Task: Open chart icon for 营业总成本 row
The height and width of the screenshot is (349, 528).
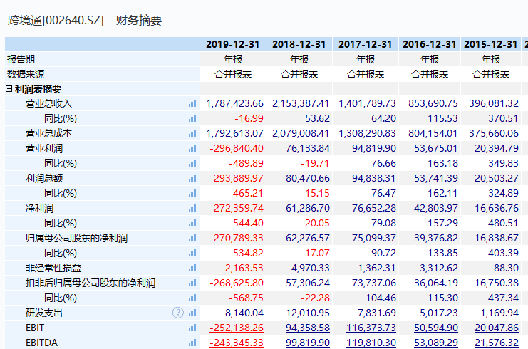Action: click(192, 134)
